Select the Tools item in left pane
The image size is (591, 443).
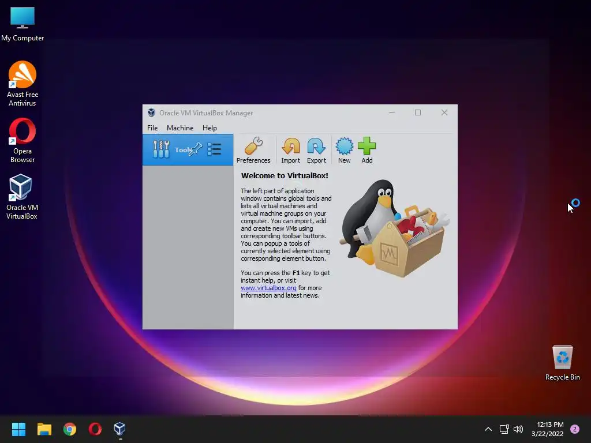click(x=188, y=149)
